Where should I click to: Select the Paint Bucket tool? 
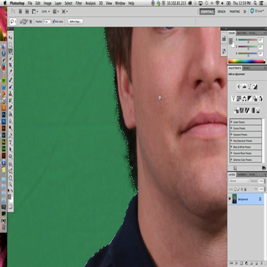[10, 114]
